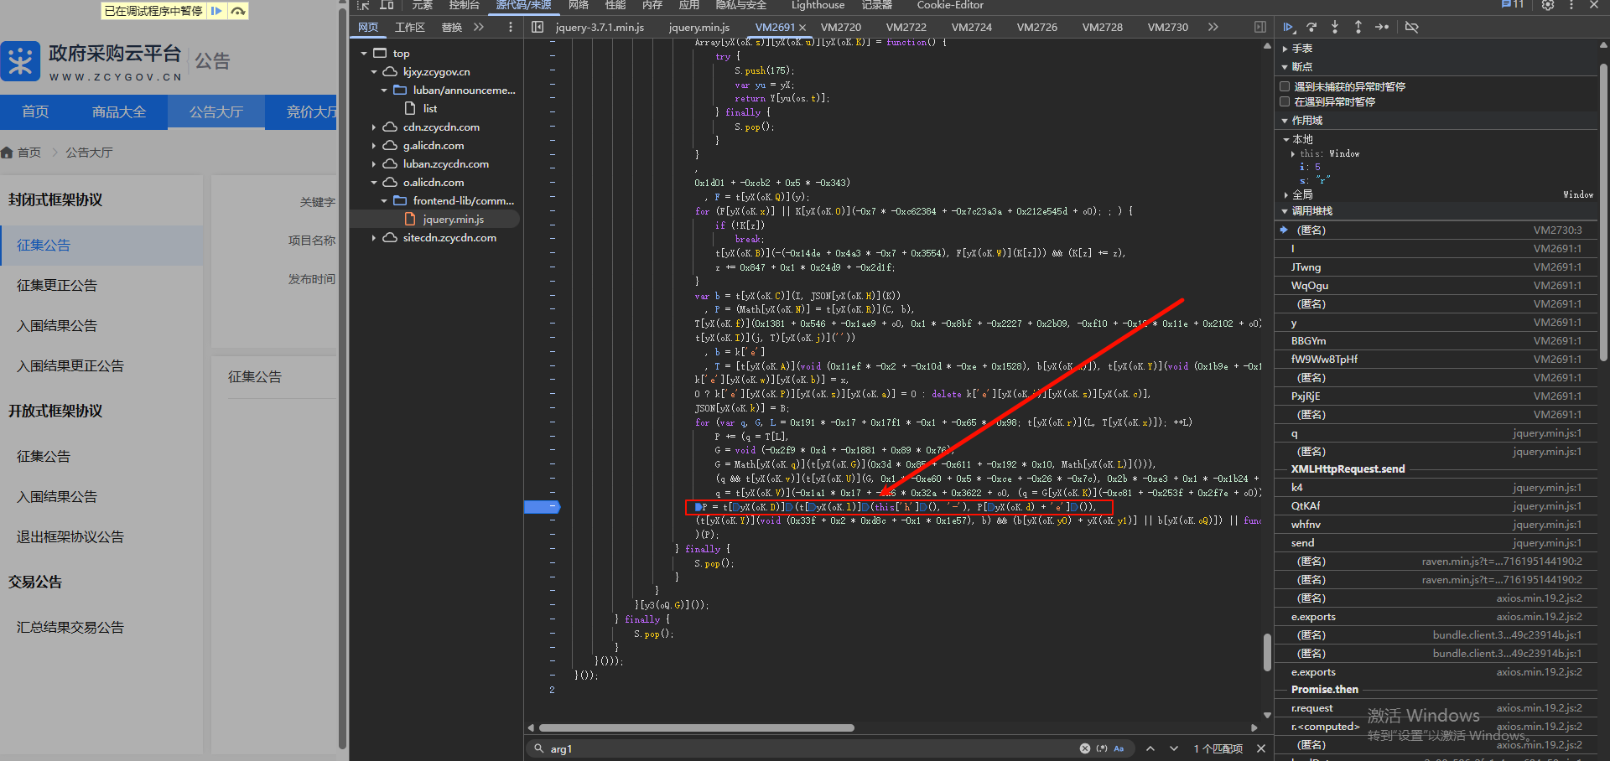Viewport: 1610px width, 761px height.
Task: Show more open file tabs overflow
Action: (x=1213, y=27)
